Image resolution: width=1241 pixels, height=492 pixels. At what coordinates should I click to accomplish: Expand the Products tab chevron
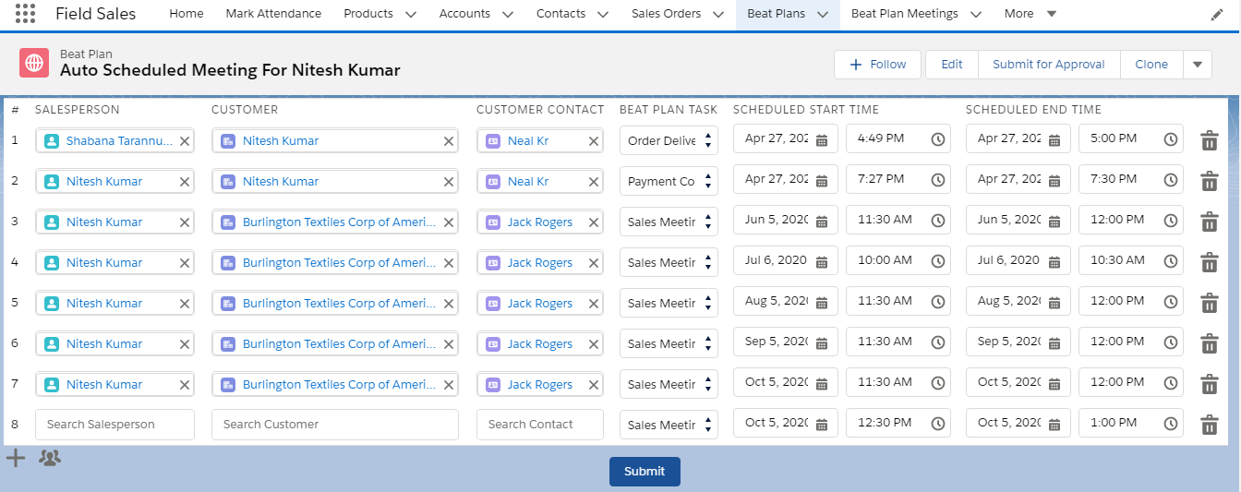coord(411,15)
